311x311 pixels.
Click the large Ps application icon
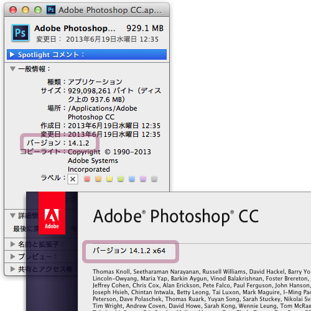click(21, 33)
